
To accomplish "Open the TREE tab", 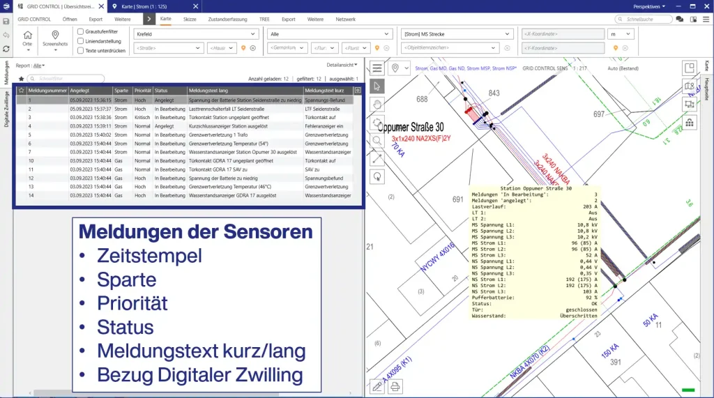I will (264, 19).
